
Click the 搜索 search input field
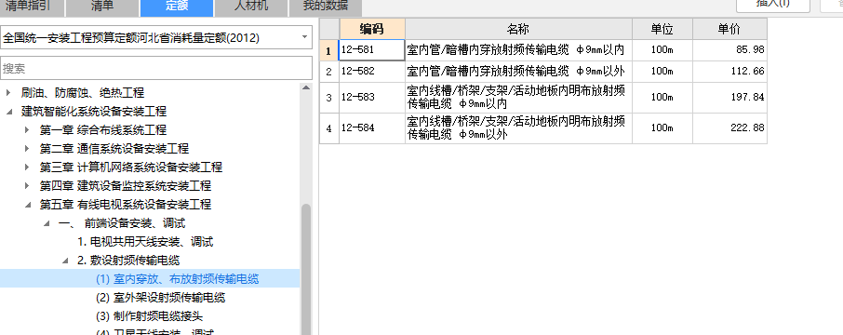156,68
